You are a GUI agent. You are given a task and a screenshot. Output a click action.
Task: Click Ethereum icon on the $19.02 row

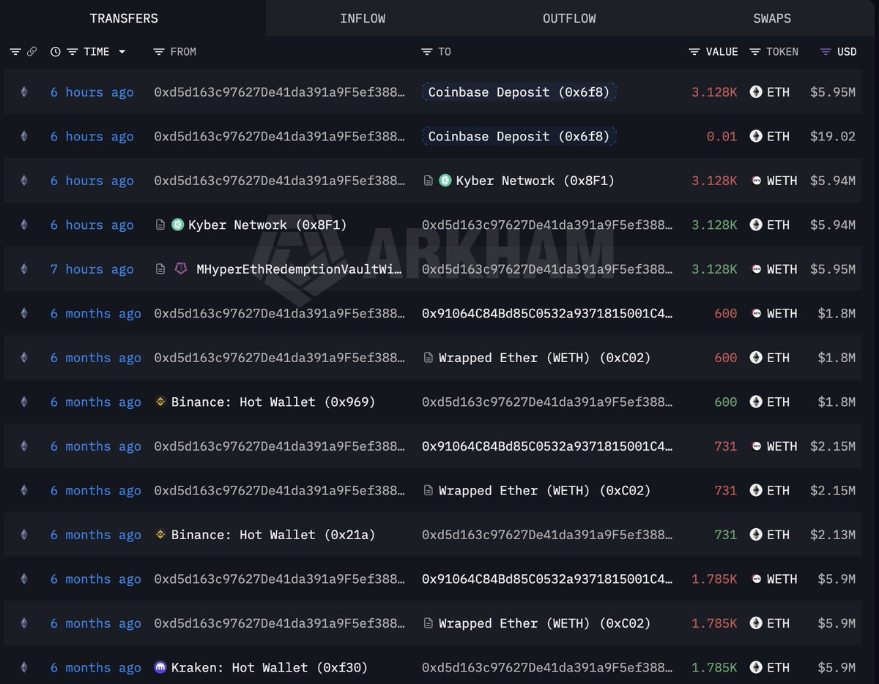click(23, 136)
